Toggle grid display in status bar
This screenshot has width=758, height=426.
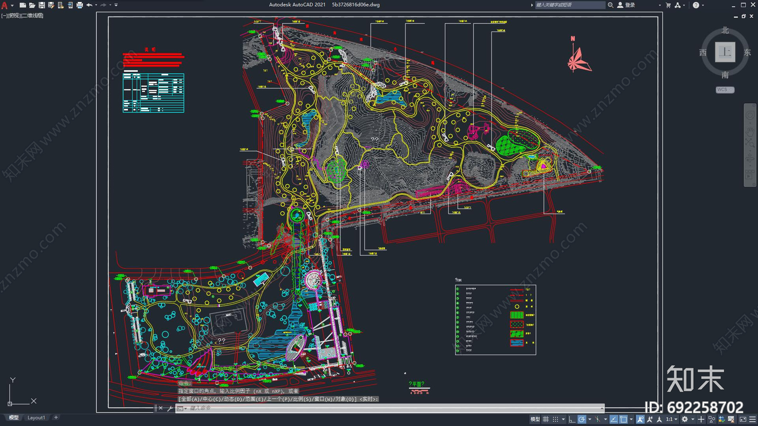pos(546,419)
